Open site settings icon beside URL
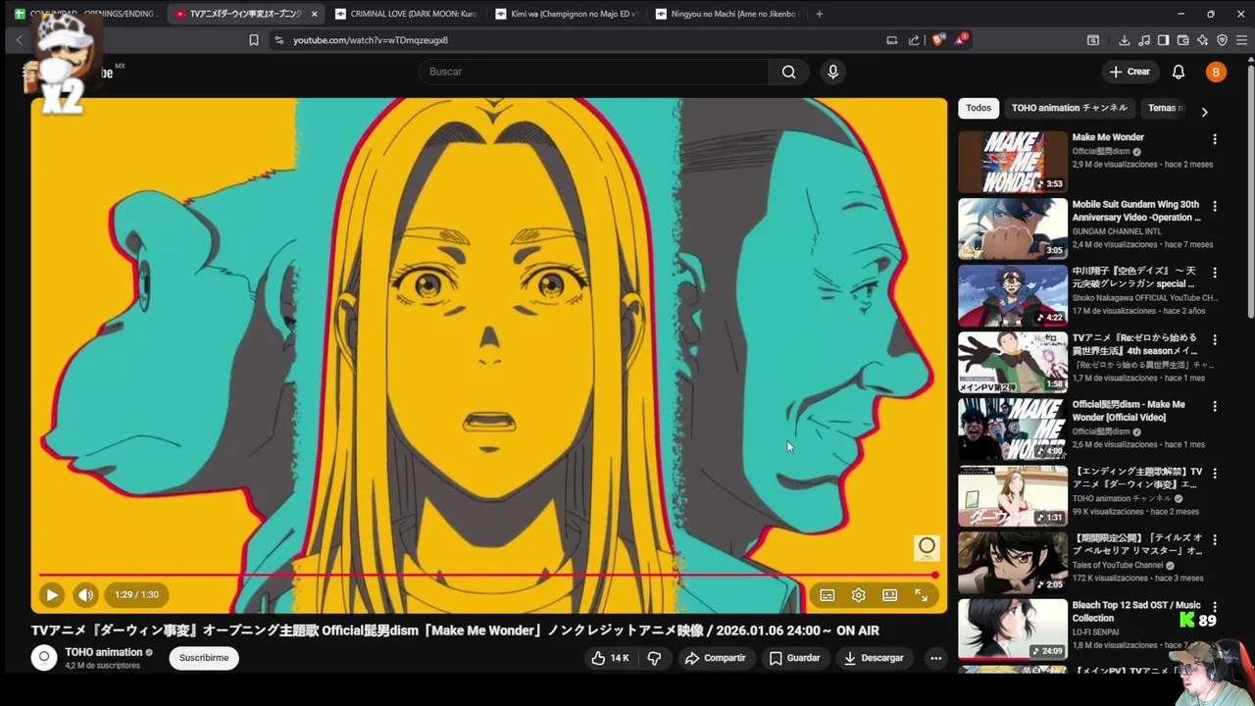This screenshot has width=1255, height=706. coord(278,40)
